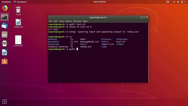The image size is (188, 106).
Task: Click the terminal cursor after 'gedit'
Action: 77,49
